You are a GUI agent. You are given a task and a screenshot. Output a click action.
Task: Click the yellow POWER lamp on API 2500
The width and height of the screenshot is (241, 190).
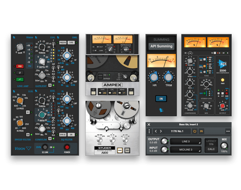click(222, 80)
